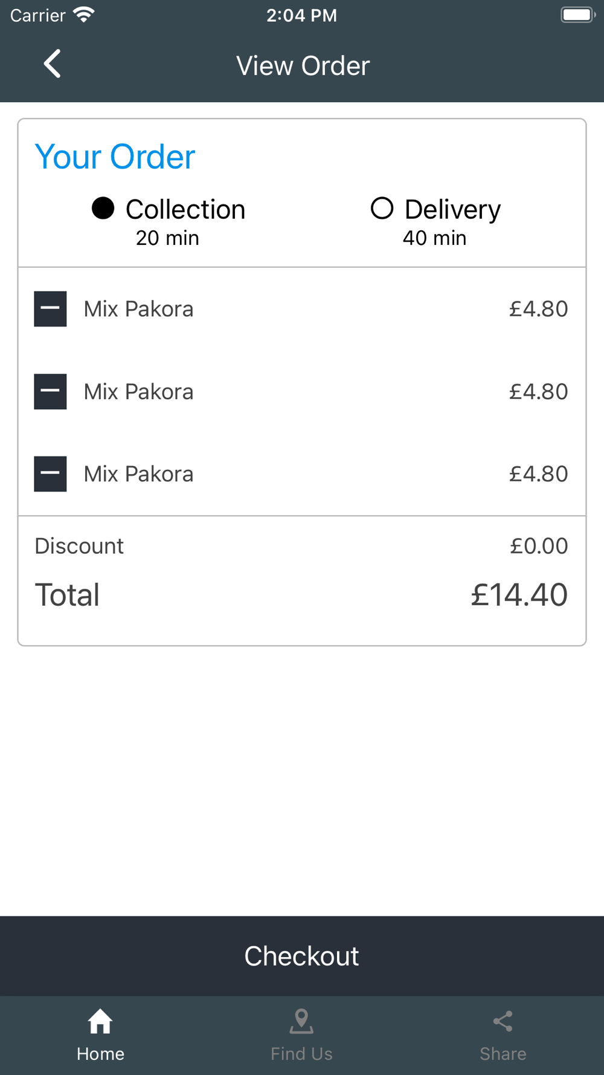Screen dimensions: 604x1075
Task: Tap the back arrow icon
Action: 52,63
